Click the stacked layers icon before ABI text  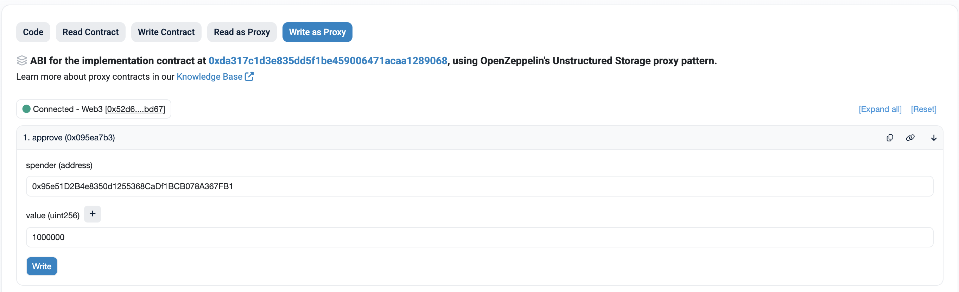[22, 61]
